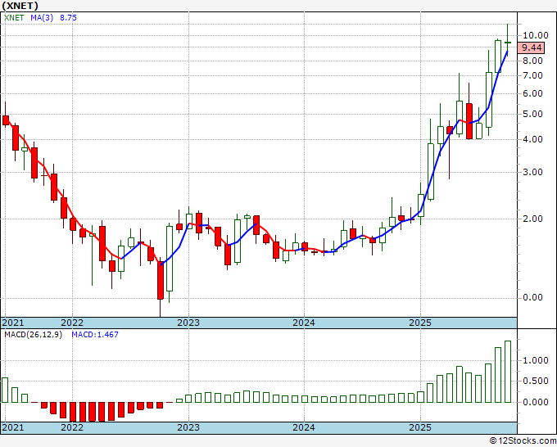Click the 5.00 price axis label

[x=533, y=115]
